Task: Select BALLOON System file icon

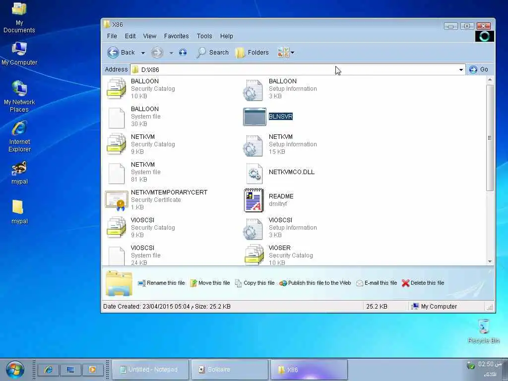Action: click(x=116, y=118)
